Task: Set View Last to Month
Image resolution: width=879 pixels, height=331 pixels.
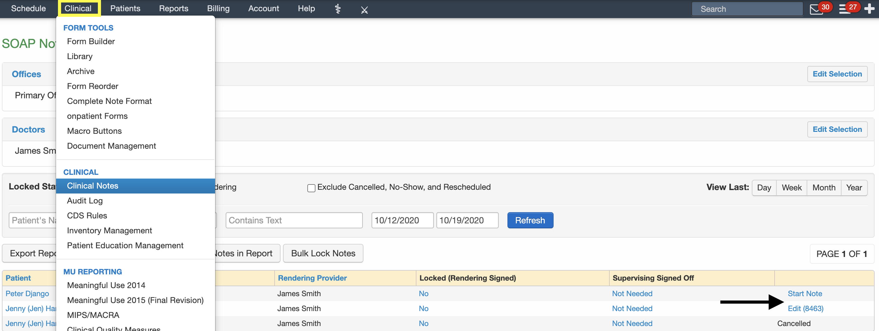Action: (824, 188)
